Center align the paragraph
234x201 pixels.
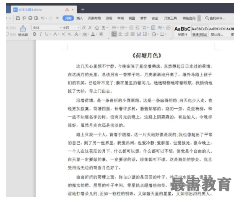coord(120,34)
